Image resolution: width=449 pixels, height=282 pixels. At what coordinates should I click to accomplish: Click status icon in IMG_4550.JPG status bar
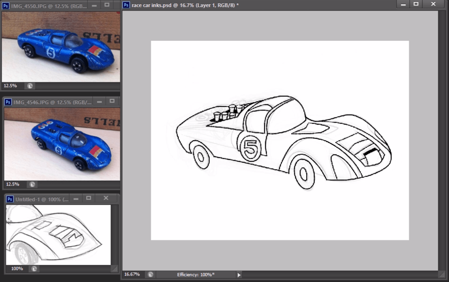[30, 86]
